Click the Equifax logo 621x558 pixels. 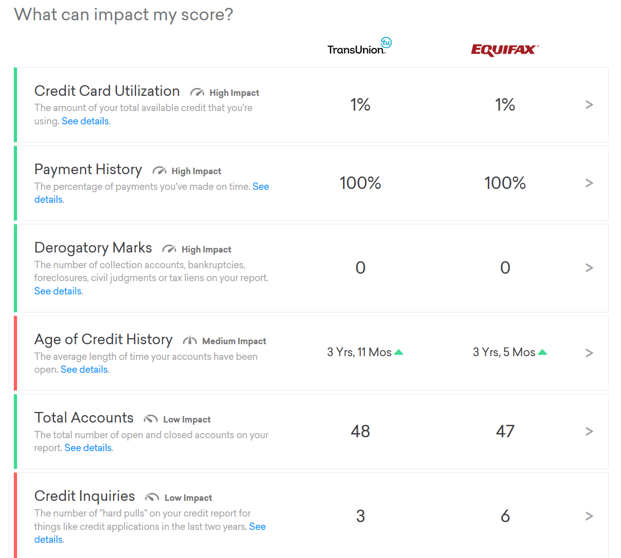click(505, 50)
